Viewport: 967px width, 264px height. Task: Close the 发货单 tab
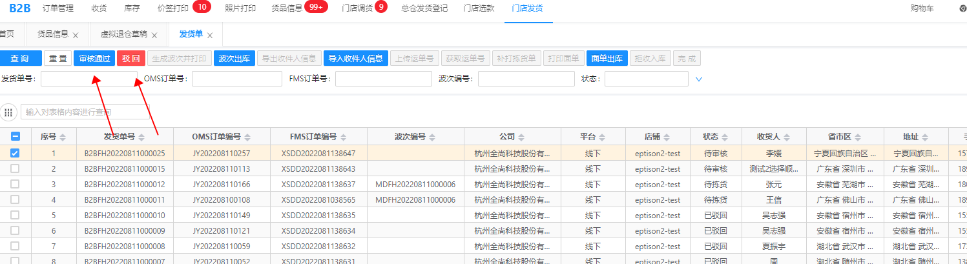click(x=209, y=36)
